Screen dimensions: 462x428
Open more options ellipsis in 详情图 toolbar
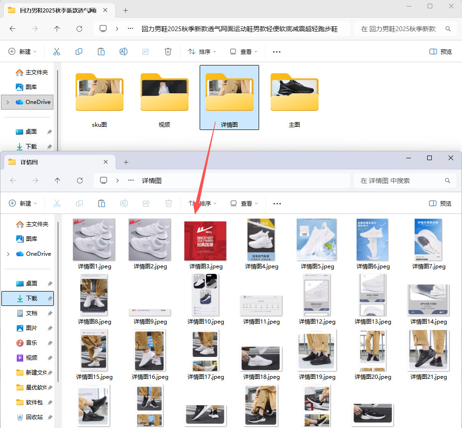(277, 203)
